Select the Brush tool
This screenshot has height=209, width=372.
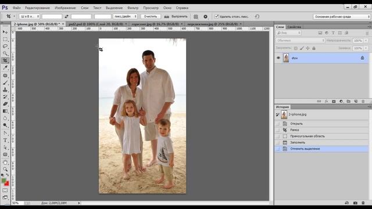[x=5, y=82]
